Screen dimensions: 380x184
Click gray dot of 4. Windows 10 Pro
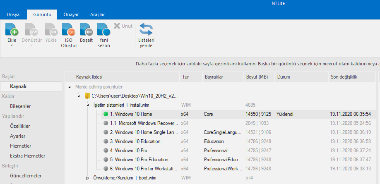tap(106, 151)
